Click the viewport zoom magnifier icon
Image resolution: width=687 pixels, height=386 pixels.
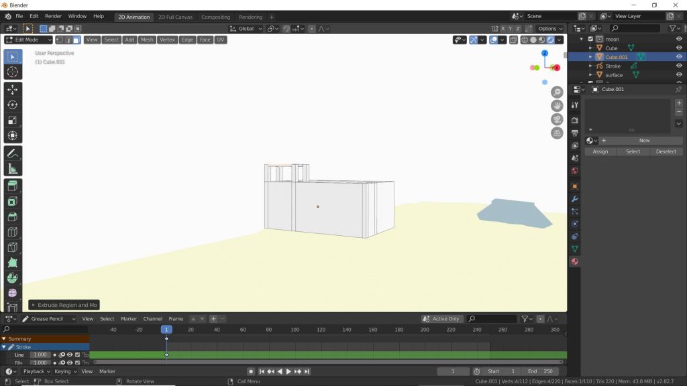pyautogui.click(x=557, y=92)
